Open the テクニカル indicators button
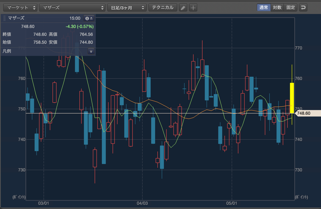The width and height of the screenshot is (321, 209). point(163,7)
